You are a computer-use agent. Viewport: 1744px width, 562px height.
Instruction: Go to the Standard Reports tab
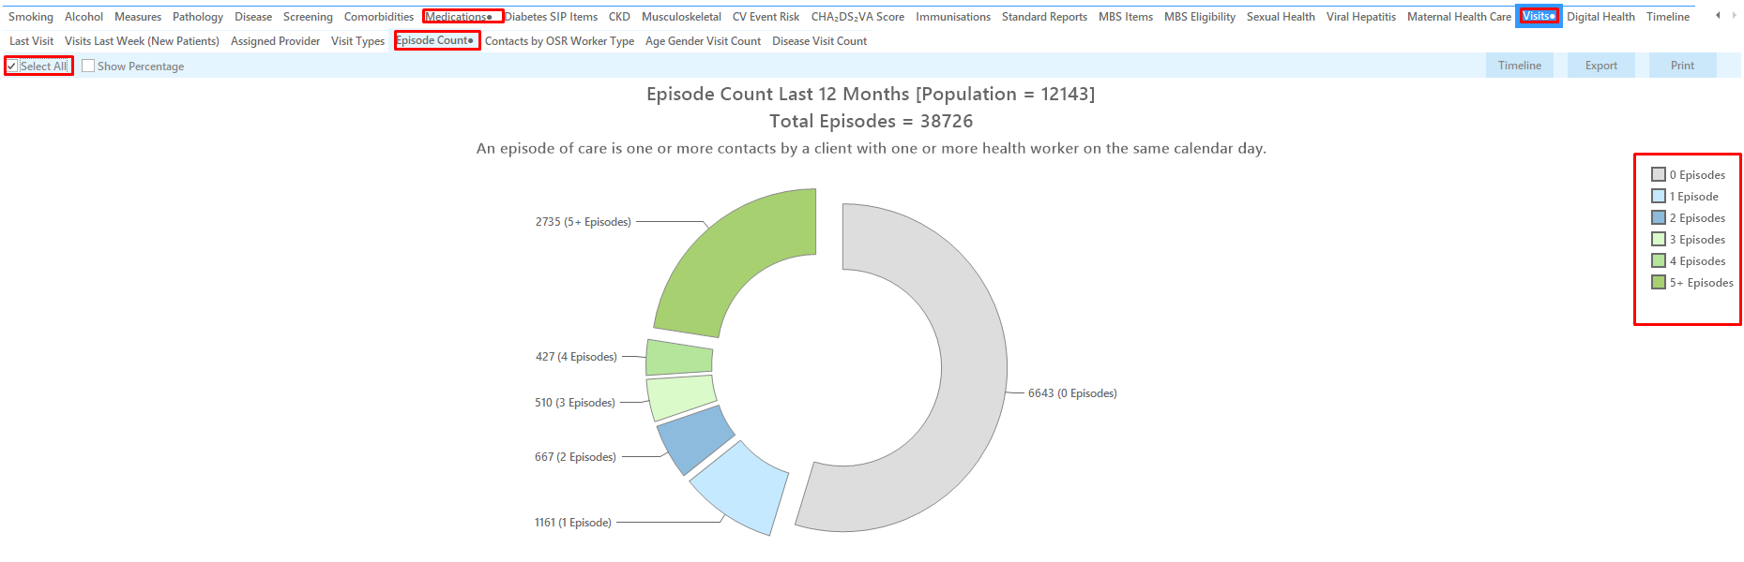tap(1044, 17)
